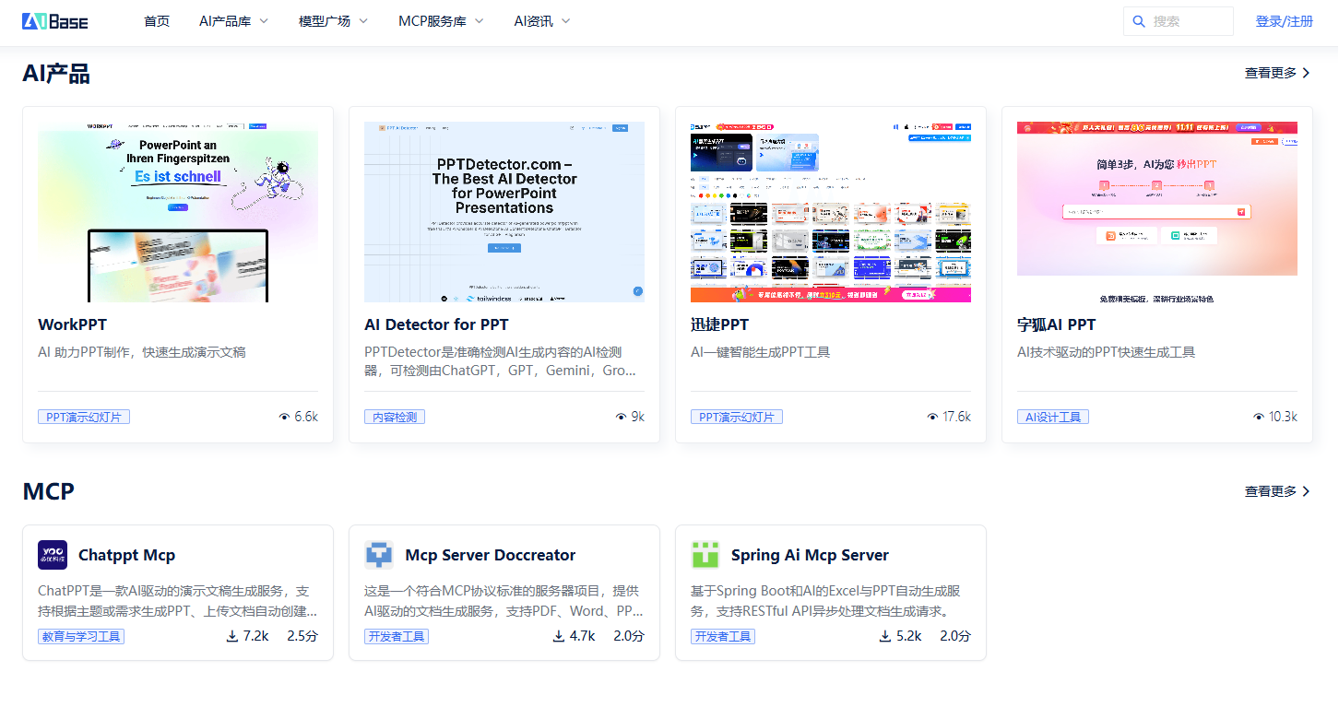The image size is (1339, 707).
Task: Click the 2.0分 rating on Spring Ai Mcp Server
Action: (x=955, y=636)
